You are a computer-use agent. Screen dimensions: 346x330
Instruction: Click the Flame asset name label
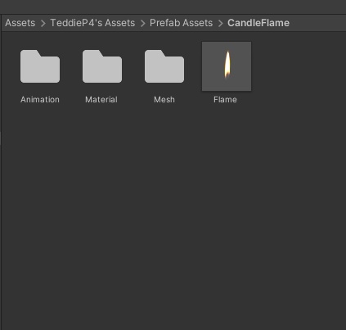225,100
